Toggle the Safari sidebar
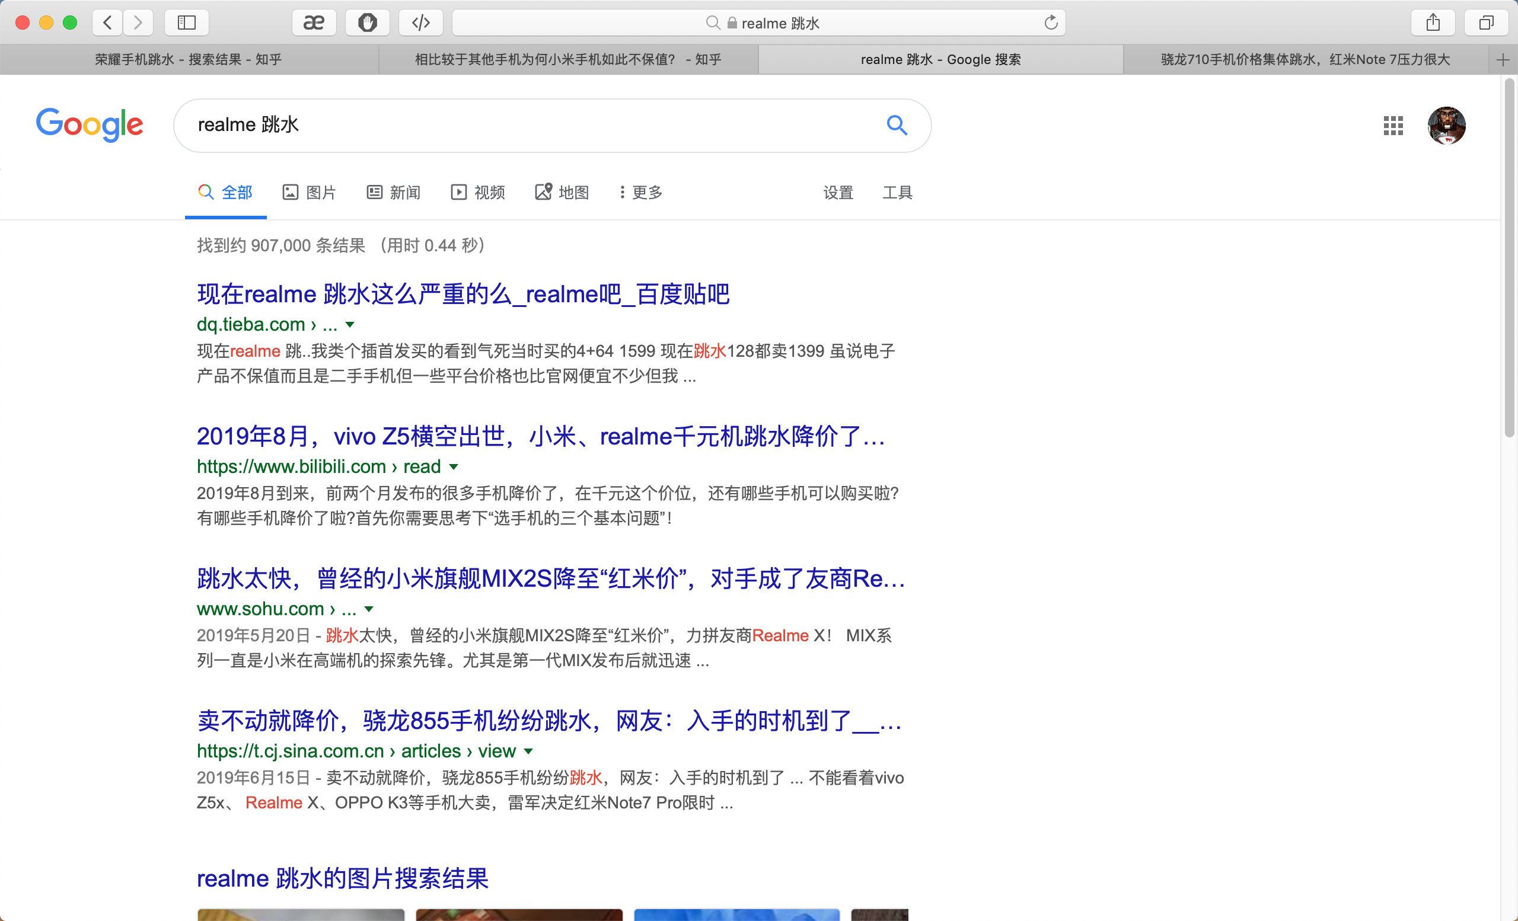Screen dimensions: 1518x921 click(x=187, y=23)
